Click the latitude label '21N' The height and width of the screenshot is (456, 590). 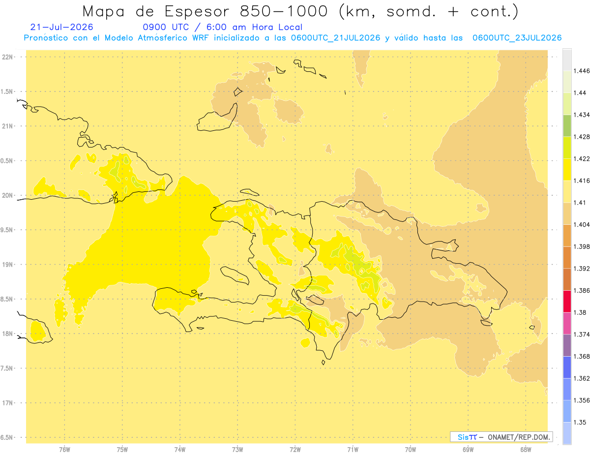point(7,126)
